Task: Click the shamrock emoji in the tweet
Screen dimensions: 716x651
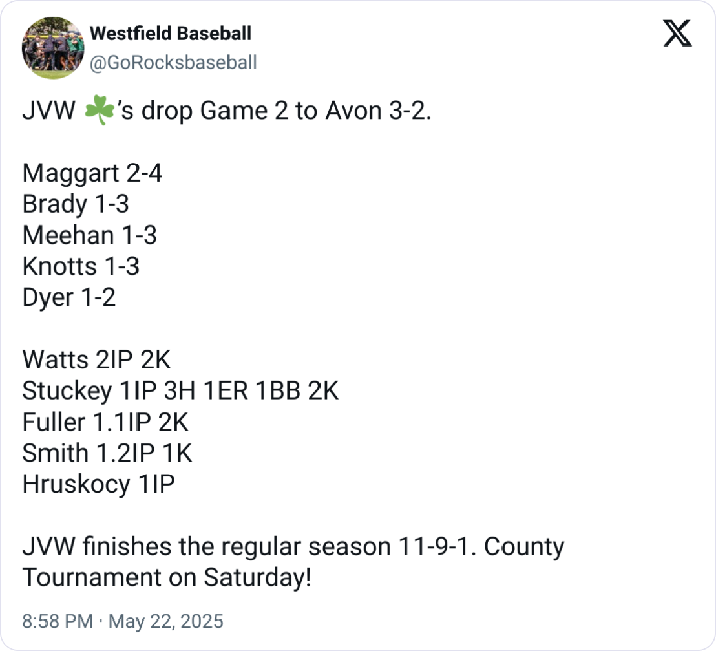Action: pyautogui.click(x=99, y=111)
